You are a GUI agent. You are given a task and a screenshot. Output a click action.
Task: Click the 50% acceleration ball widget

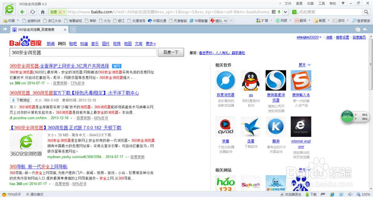click(x=347, y=116)
